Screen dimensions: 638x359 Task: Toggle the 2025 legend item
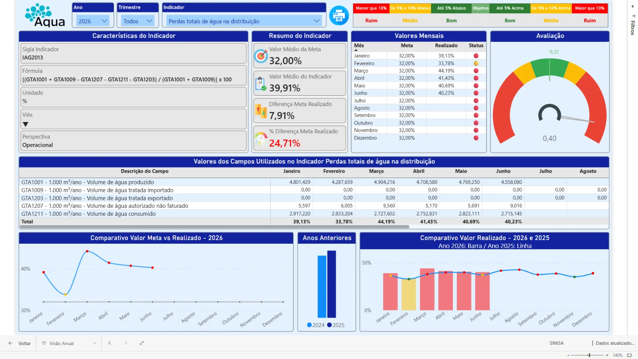tap(336, 325)
